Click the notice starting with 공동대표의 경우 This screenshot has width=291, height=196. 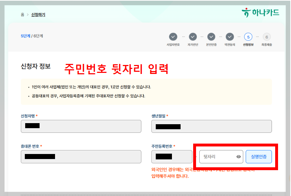point(88,96)
